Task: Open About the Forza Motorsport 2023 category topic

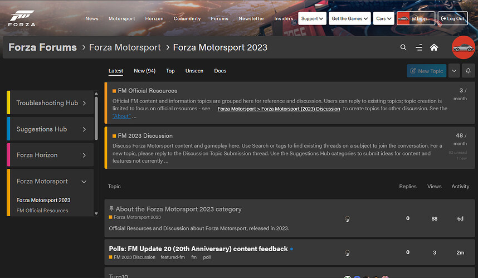Action: pos(179,209)
